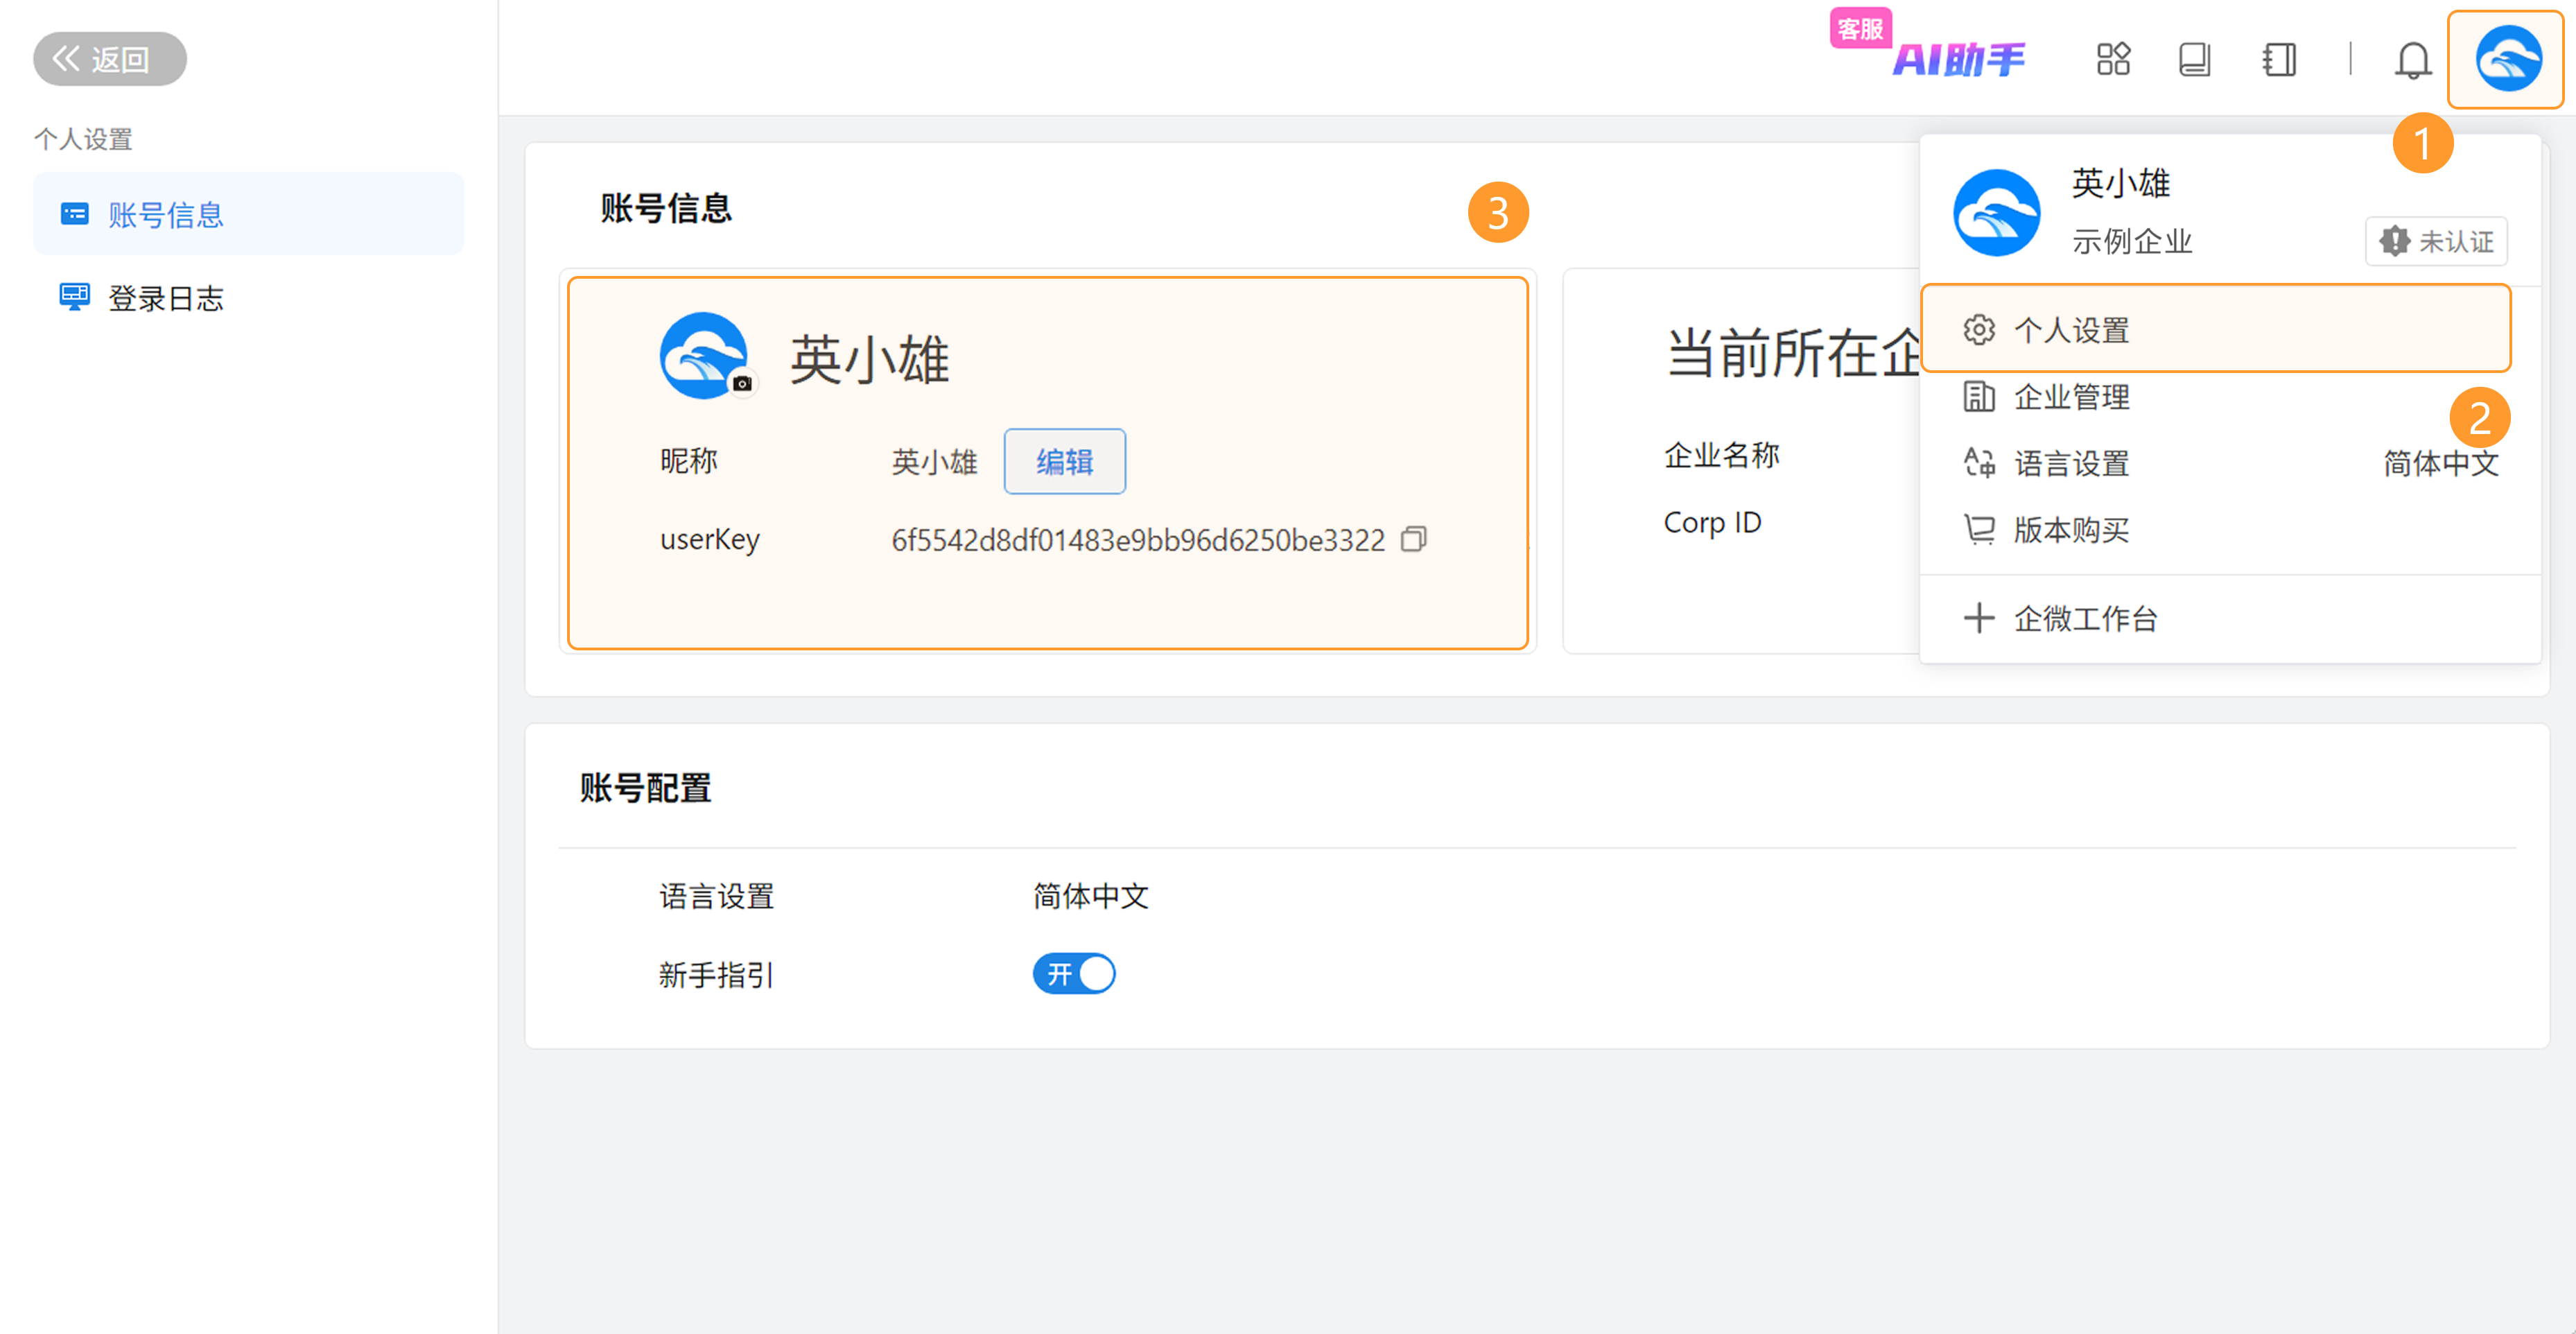Switch to 登录日志 in sidebar
Image resolution: width=2576 pixels, height=1334 pixels.
(165, 297)
